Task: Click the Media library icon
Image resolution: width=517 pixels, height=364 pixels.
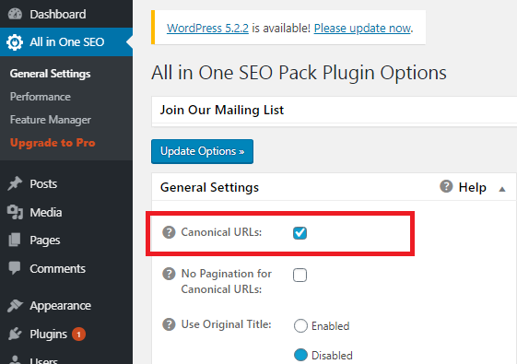Action: pyautogui.click(x=15, y=212)
